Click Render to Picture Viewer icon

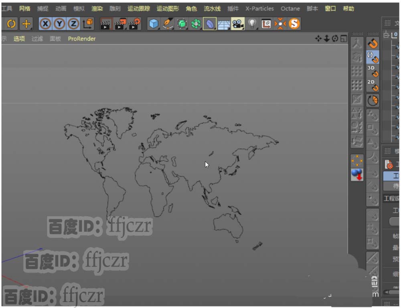pyautogui.click(x=120, y=24)
